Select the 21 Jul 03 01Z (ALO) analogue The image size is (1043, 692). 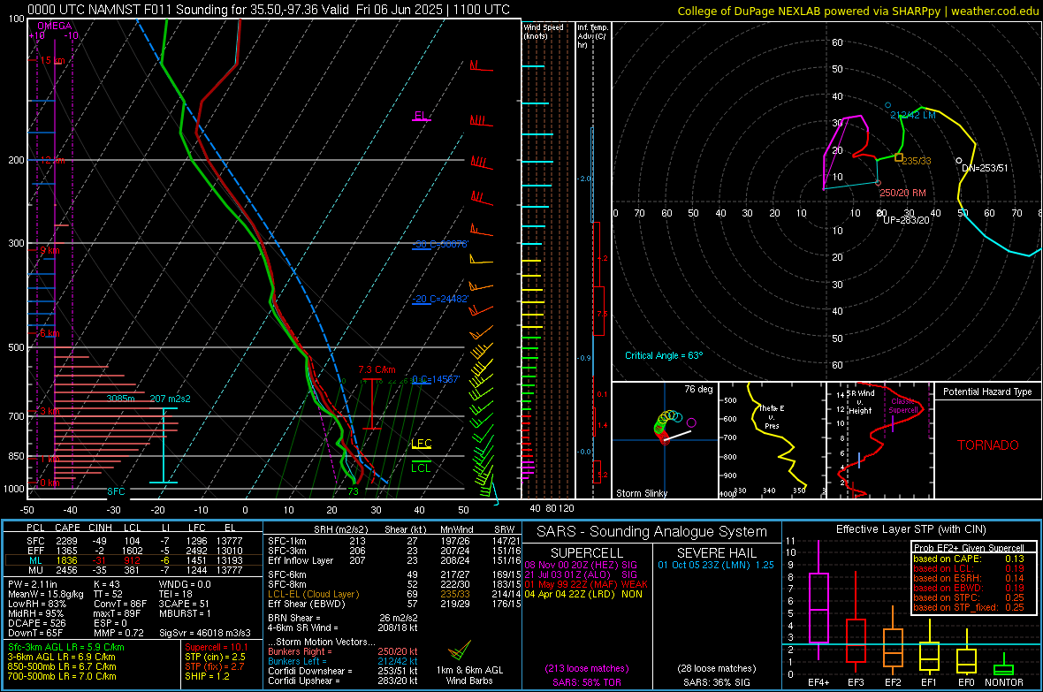click(x=581, y=574)
